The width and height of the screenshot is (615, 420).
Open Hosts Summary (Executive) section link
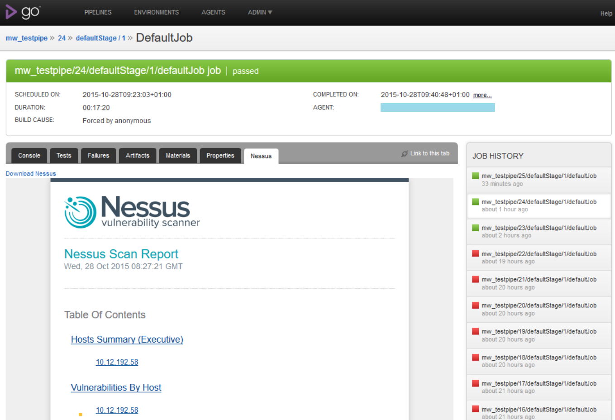pyautogui.click(x=127, y=339)
